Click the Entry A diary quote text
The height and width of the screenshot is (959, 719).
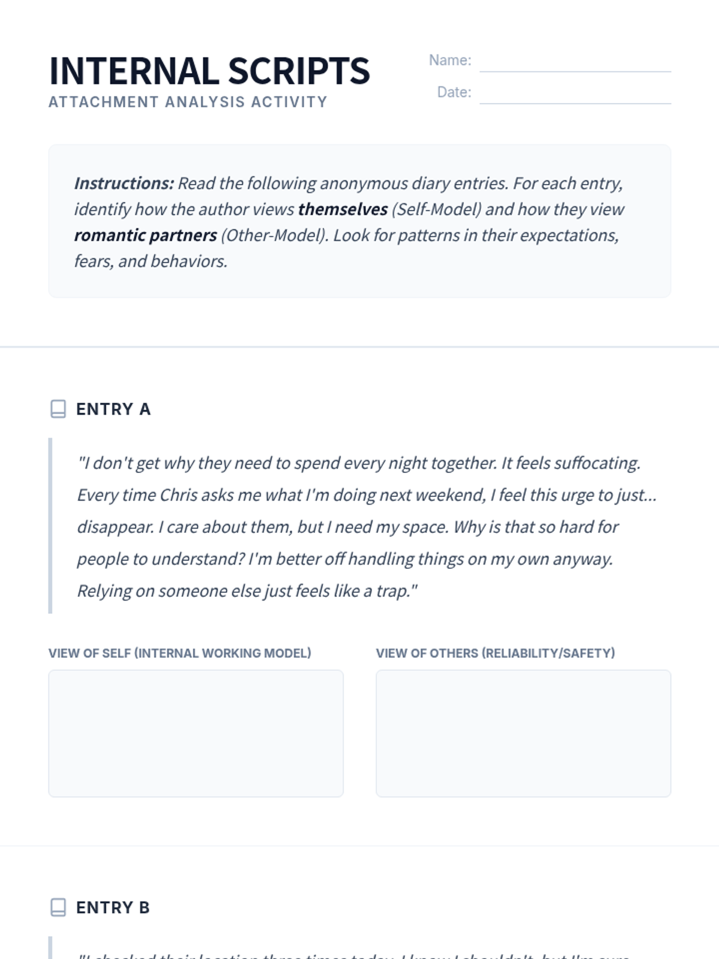pyautogui.click(x=367, y=526)
